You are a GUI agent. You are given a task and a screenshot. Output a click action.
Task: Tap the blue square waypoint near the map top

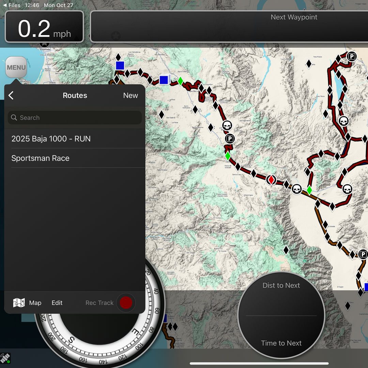click(120, 65)
